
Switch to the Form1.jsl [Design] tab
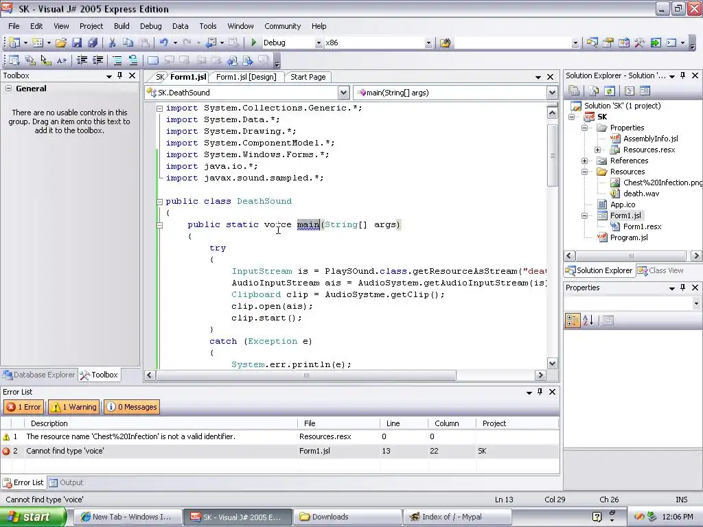(x=246, y=77)
